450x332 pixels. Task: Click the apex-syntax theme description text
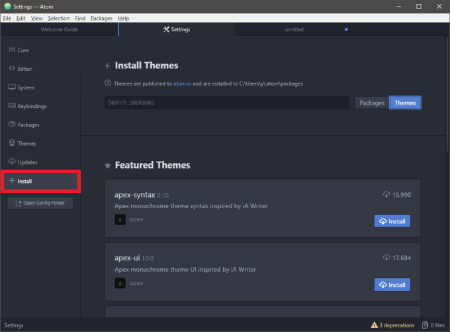pyautogui.click(x=191, y=206)
